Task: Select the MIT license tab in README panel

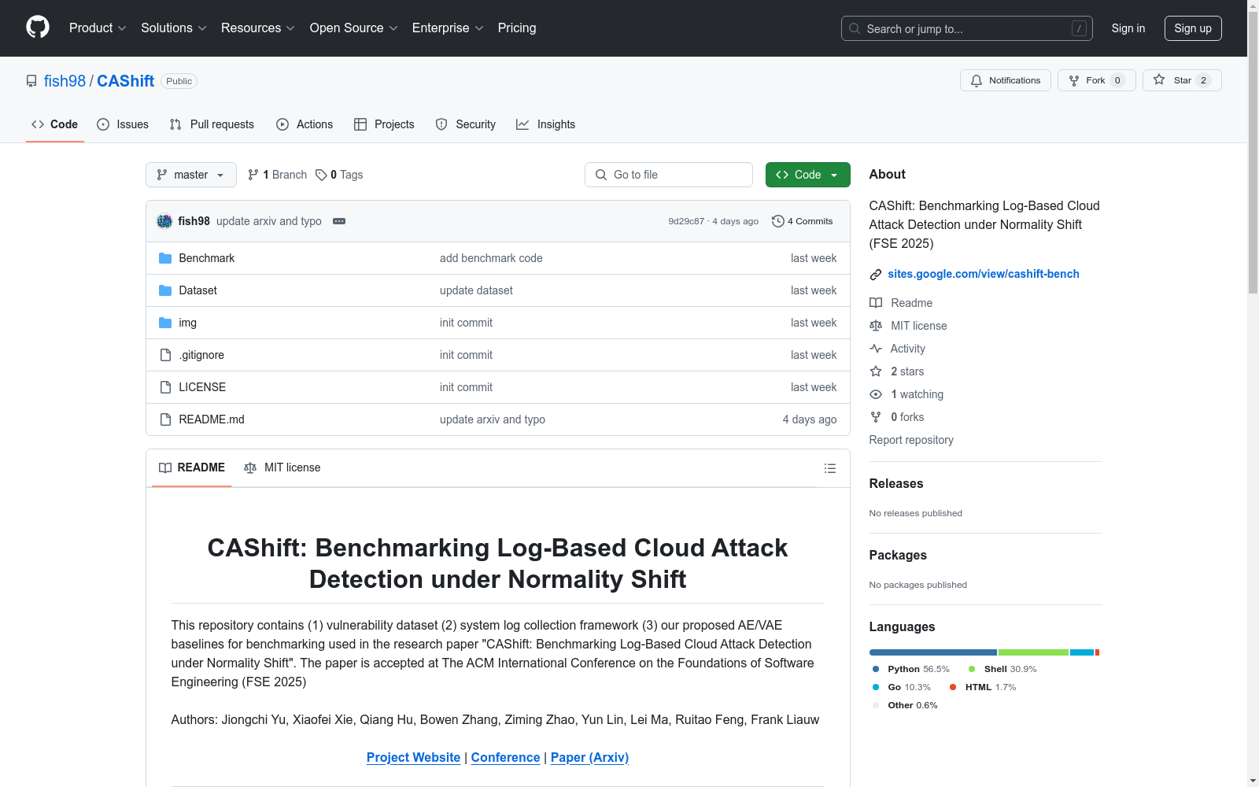Action: coord(282,467)
